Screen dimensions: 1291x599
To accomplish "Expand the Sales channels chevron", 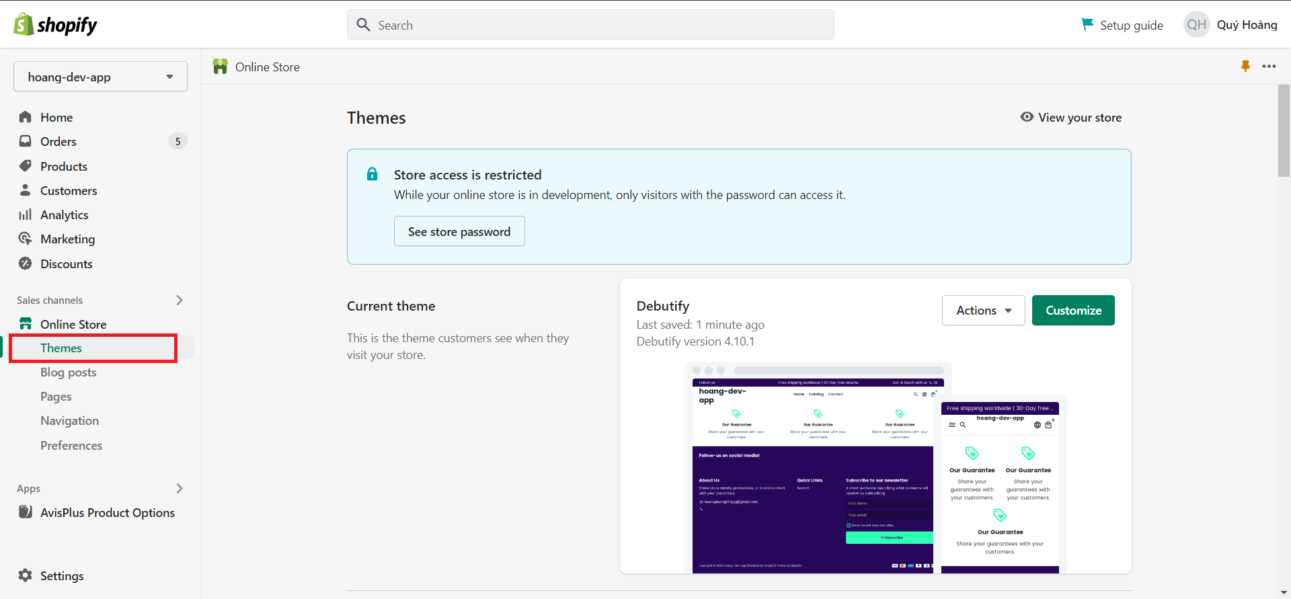I will click(180, 300).
